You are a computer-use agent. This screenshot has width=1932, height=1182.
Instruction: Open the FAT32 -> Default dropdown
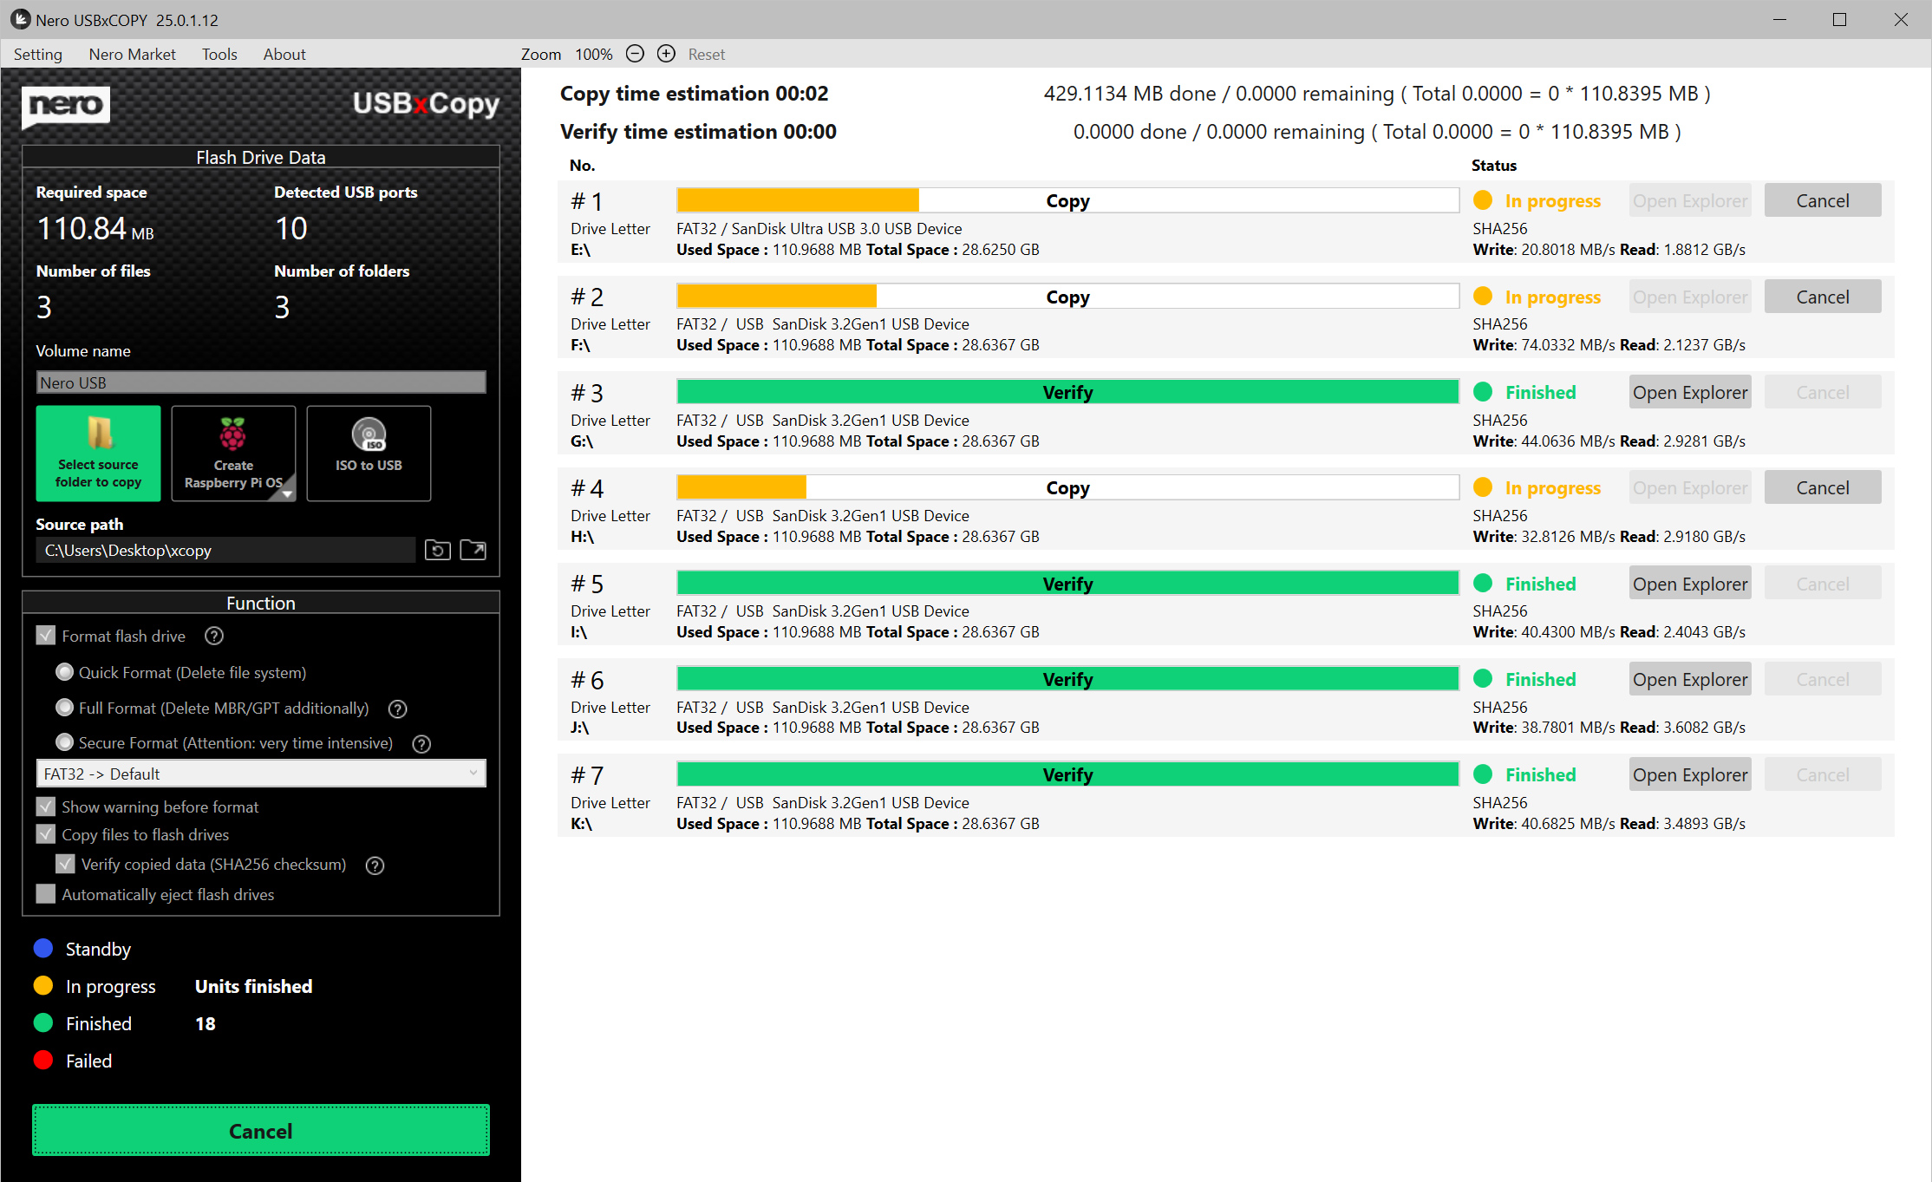[261, 774]
